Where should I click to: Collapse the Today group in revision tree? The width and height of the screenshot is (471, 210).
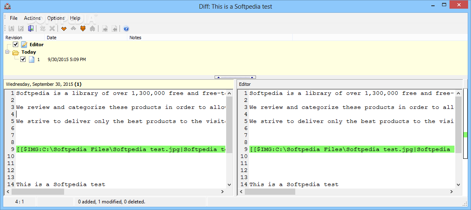click(7, 52)
